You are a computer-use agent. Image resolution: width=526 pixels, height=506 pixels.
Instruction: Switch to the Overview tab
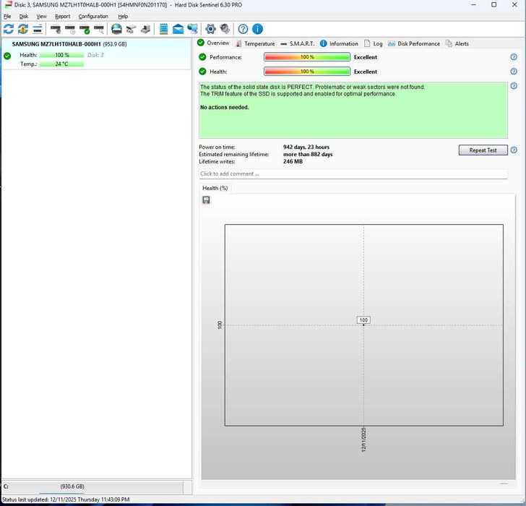[x=214, y=43]
